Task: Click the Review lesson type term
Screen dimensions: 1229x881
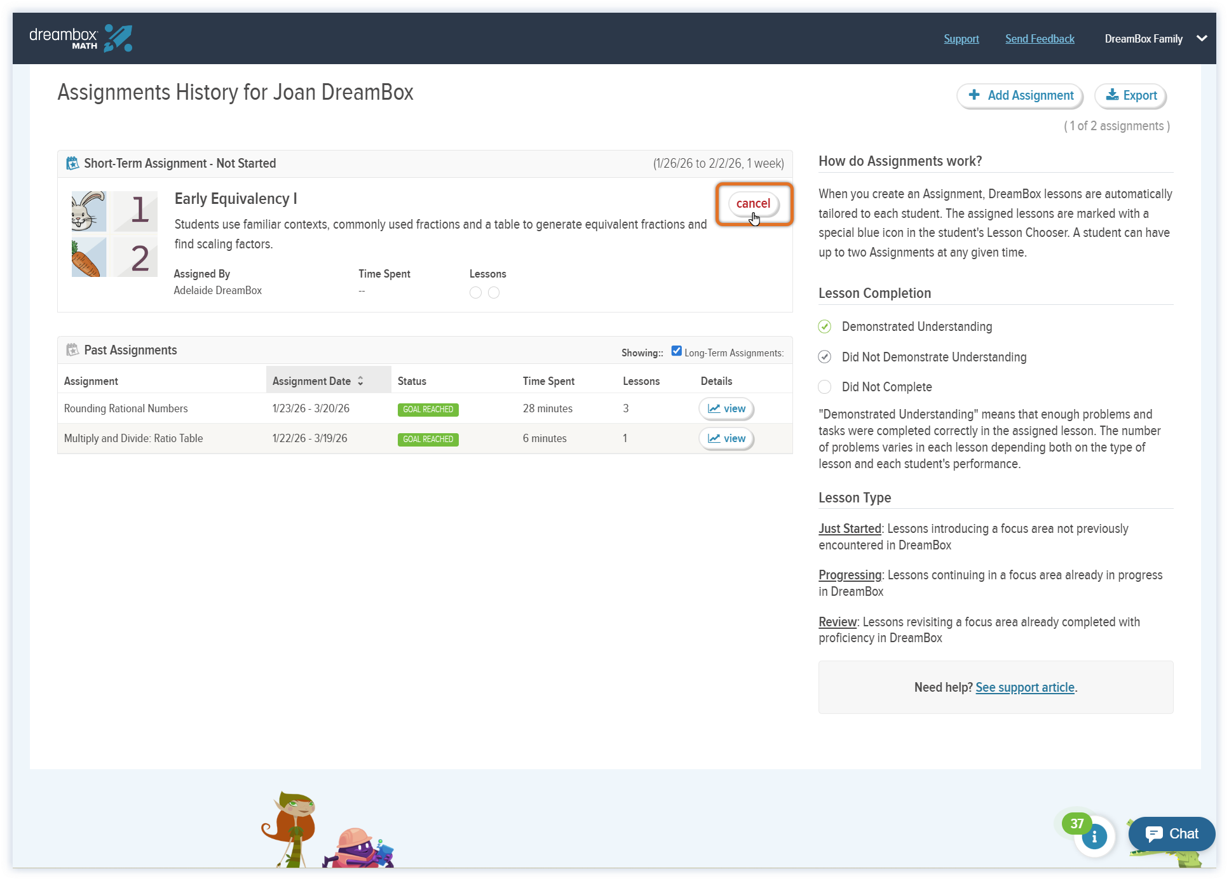Action: coord(838,622)
